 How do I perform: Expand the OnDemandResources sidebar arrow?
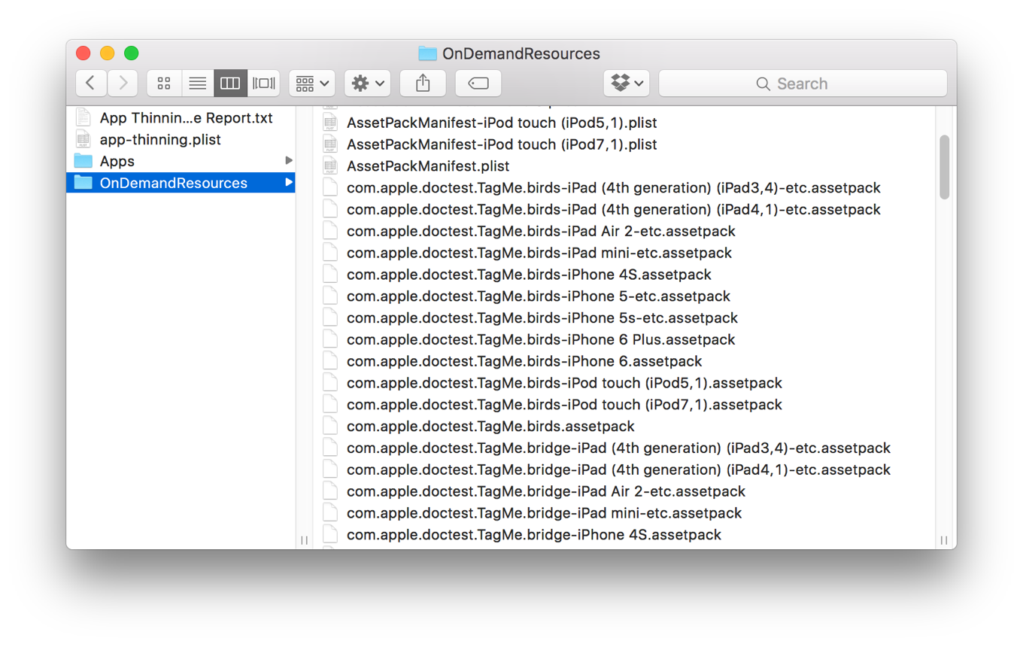[288, 182]
